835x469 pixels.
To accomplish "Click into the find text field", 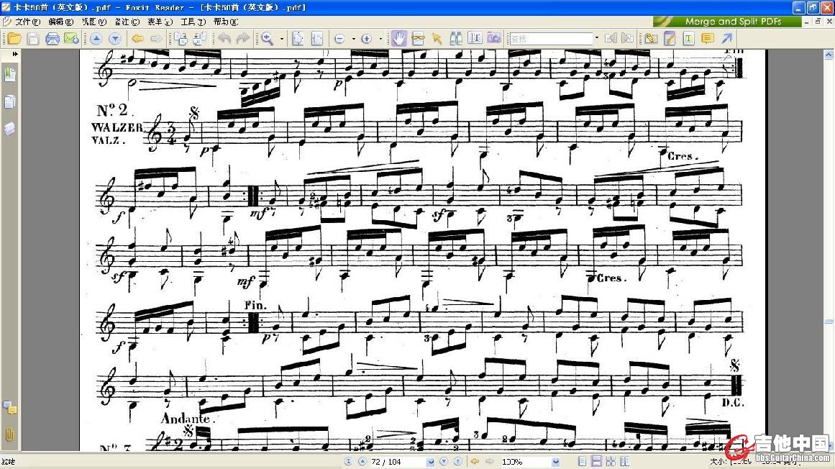I will coord(550,38).
